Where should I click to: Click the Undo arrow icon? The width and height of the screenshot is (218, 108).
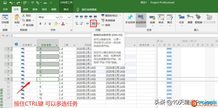pos(11,2)
